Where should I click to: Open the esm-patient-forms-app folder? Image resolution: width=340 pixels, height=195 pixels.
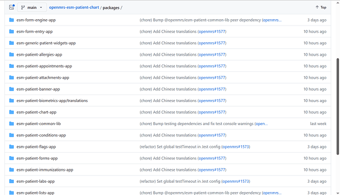click(x=37, y=158)
